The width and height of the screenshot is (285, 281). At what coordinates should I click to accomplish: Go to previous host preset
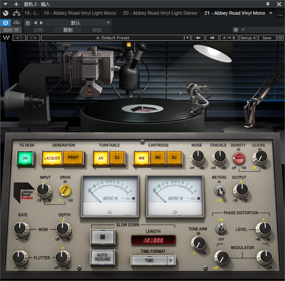(x=35, y=23)
